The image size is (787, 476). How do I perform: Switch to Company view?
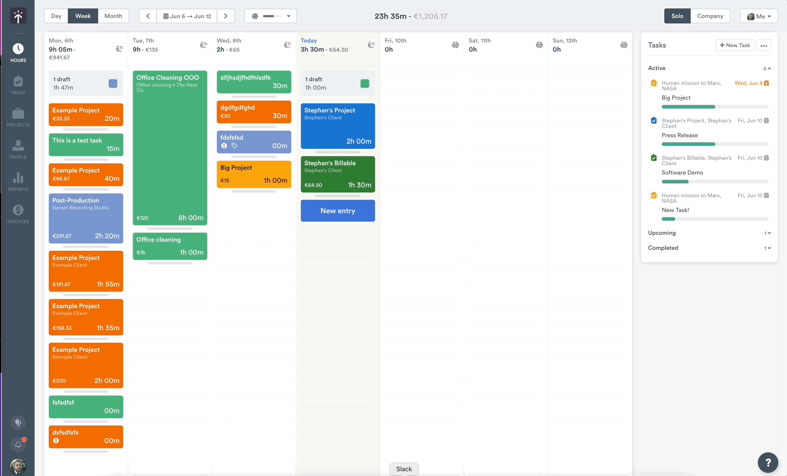(710, 16)
